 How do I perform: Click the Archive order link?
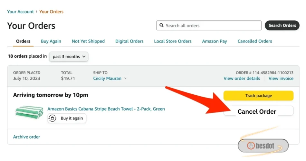26,137
